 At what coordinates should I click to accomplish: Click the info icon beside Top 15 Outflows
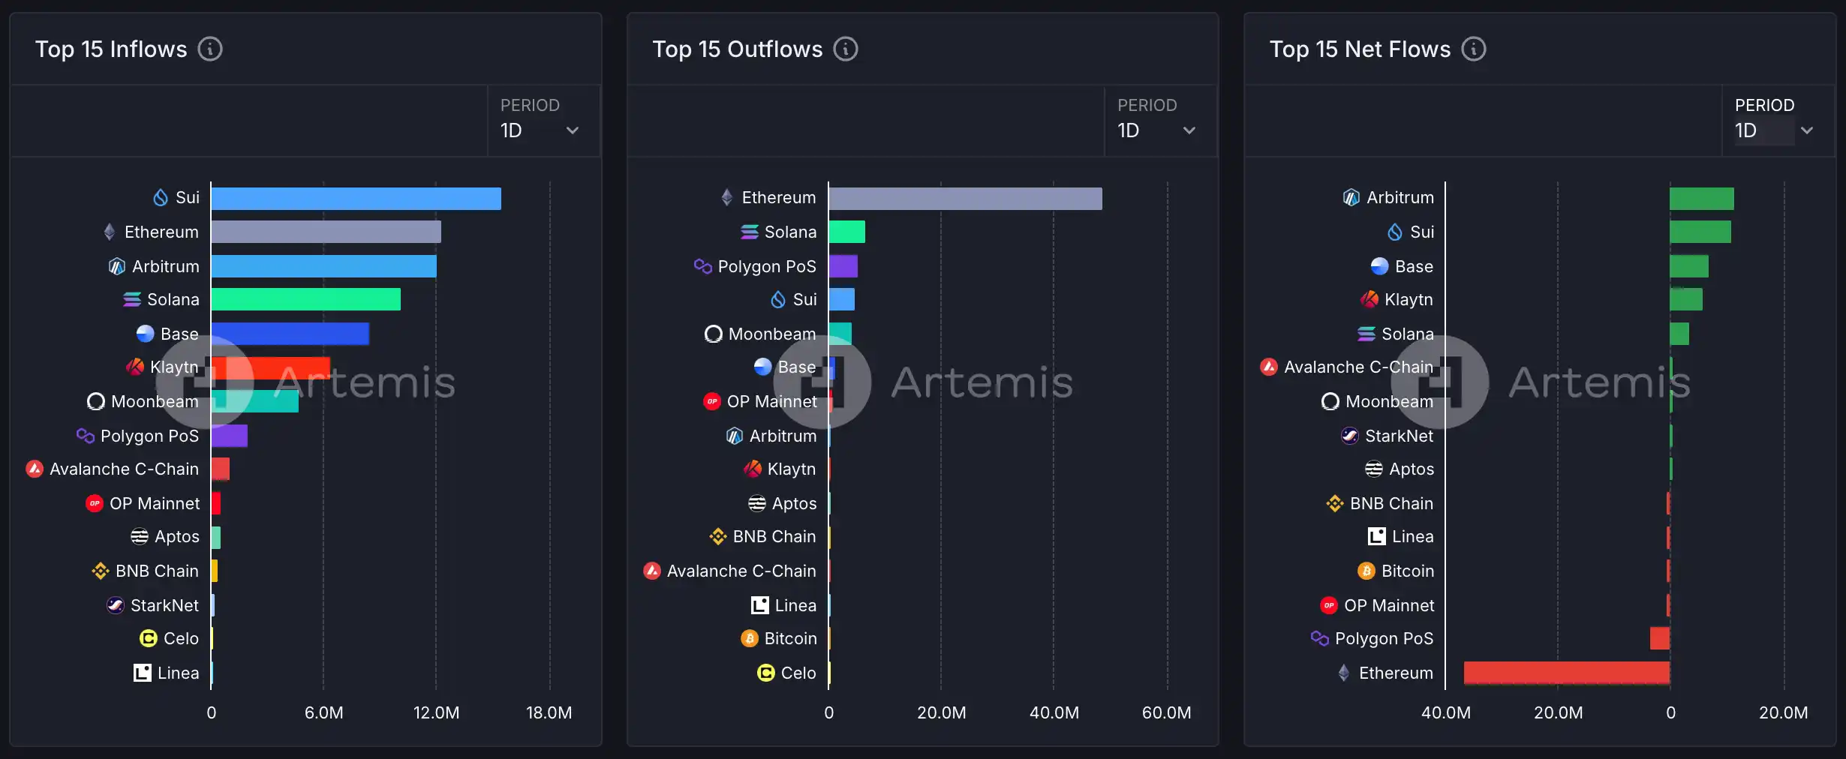(x=846, y=49)
